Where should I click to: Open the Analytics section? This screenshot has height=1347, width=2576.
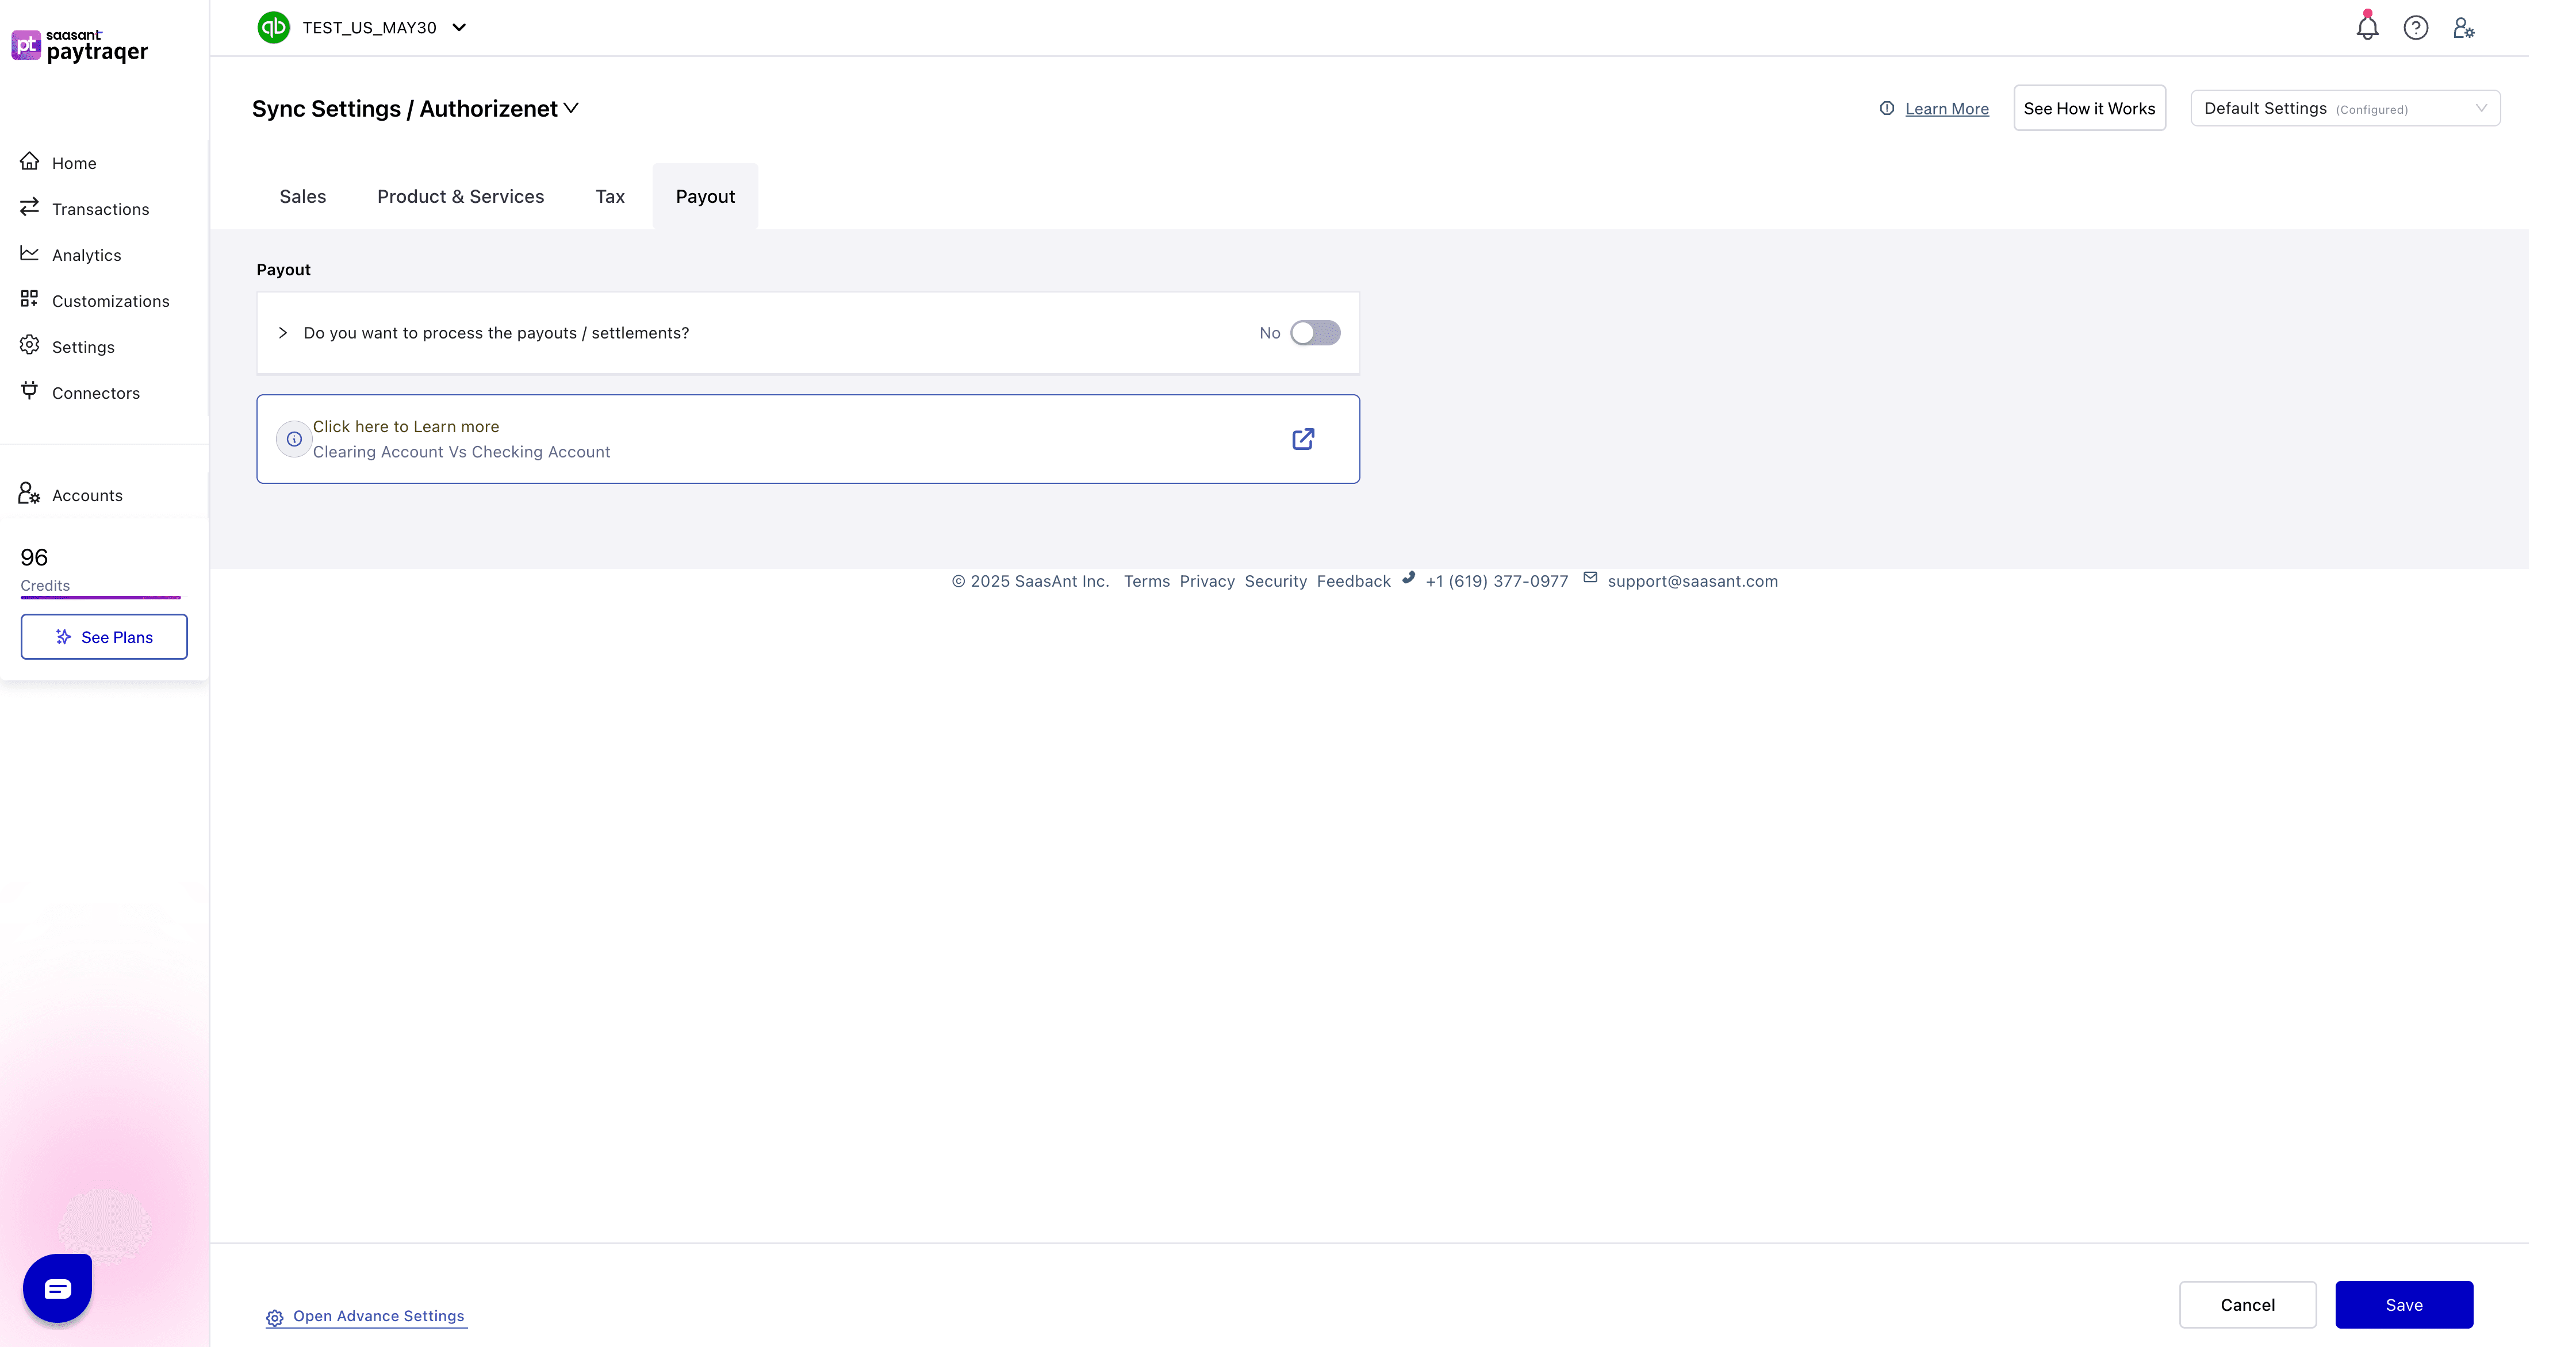[87, 255]
